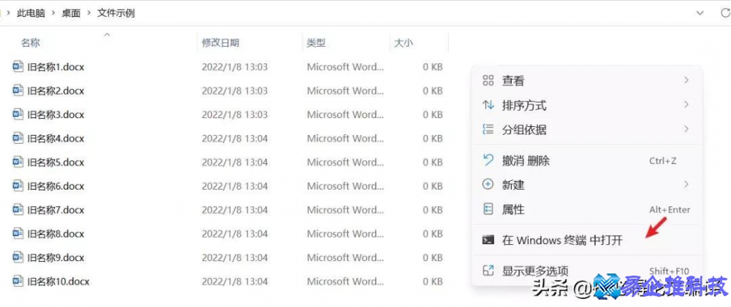
Task: Choose 排序方式 in the context menu
Action: (587, 105)
